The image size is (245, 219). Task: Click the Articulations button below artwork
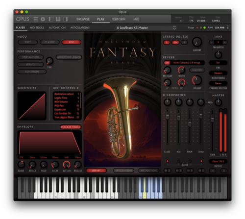coord(123,170)
